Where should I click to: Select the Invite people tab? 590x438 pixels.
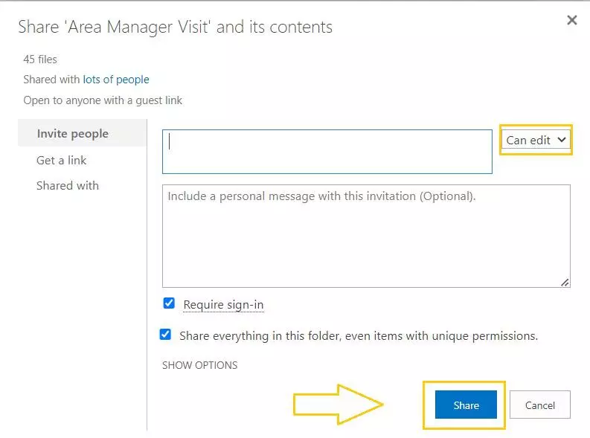(x=73, y=134)
